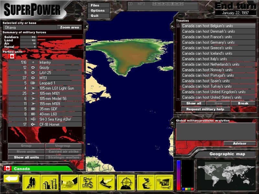Viewport: 259px width, 194px height.
Task: Open the Files menu
Action: (95, 5)
